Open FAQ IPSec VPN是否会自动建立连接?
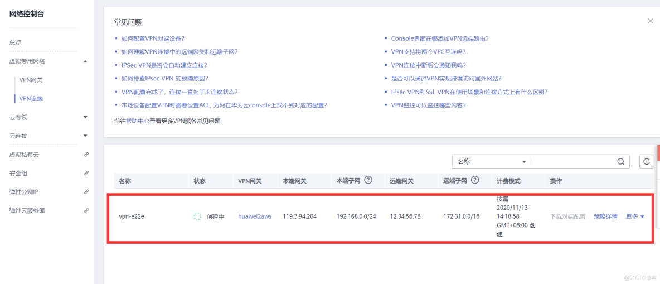The width and height of the screenshot is (660, 284). [x=164, y=65]
